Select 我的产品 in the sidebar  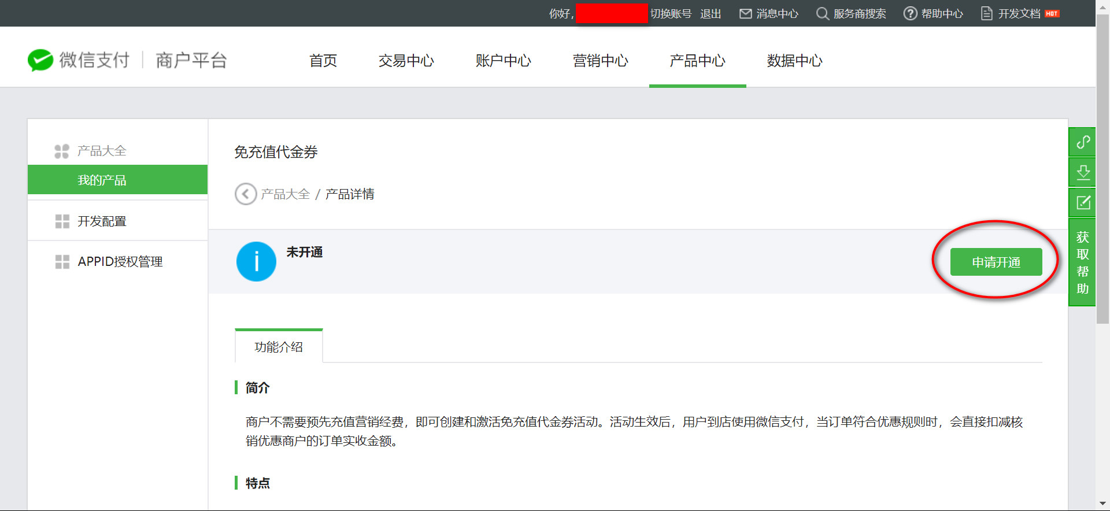click(x=118, y=180)
